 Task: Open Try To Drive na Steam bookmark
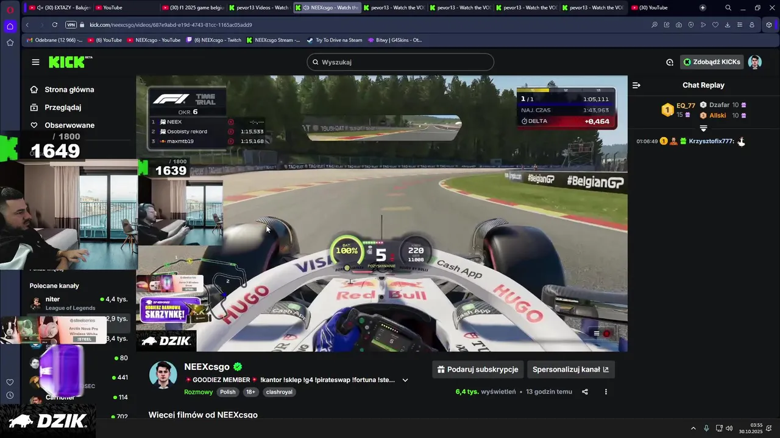[x=334, y=40]
